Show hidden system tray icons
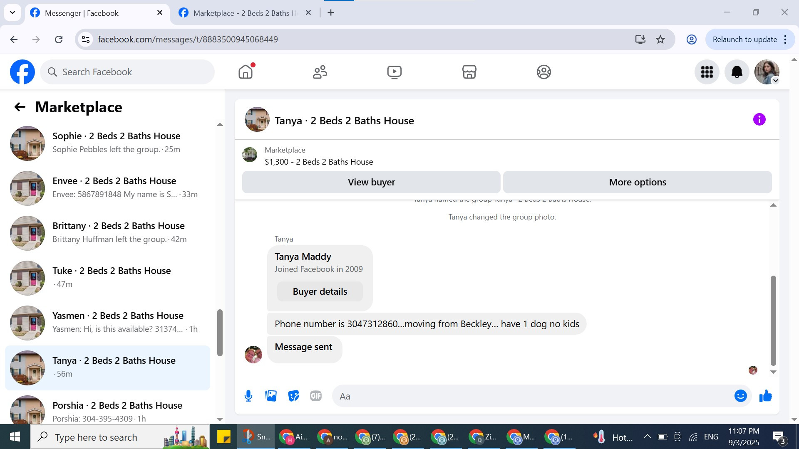Viewport: 799px width, 449px height. tap(647, 437)
